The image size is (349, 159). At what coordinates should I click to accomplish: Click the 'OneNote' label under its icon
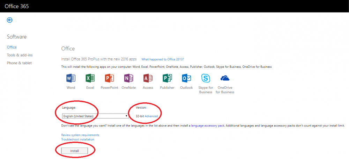(129, 88)
